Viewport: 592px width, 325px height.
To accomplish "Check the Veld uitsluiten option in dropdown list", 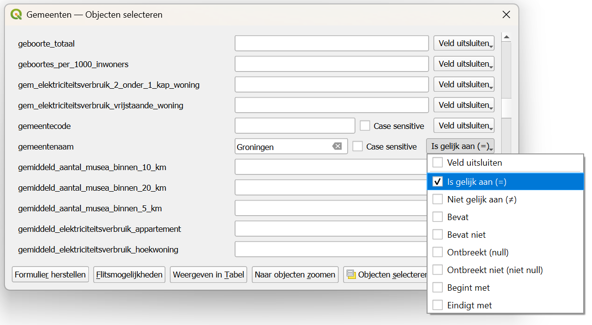I will [x=438, y=162].
